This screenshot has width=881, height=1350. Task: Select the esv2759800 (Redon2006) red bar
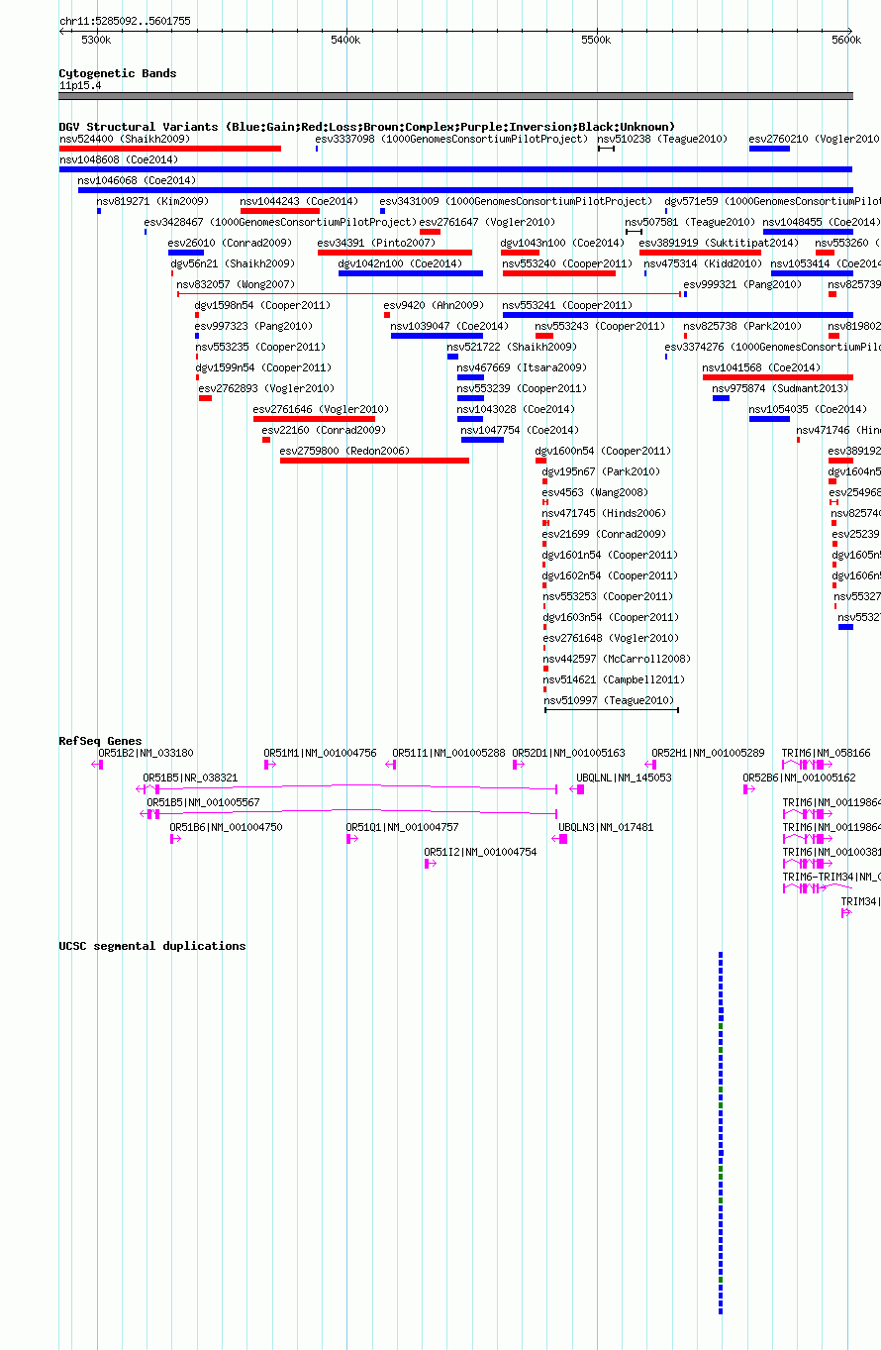374,461
